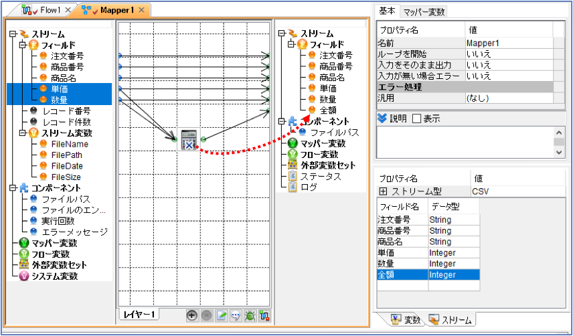Select FileName under stream variables

point(70,145)
